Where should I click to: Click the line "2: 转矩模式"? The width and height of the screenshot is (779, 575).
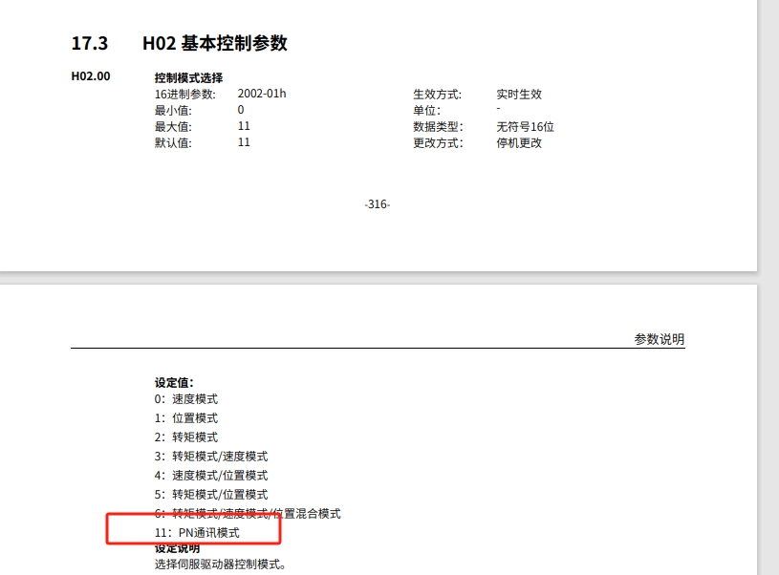click(x=186, y=437)
